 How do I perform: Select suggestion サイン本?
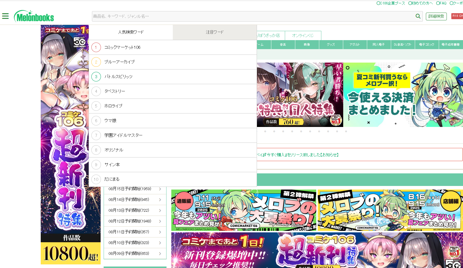coord(173,165)
